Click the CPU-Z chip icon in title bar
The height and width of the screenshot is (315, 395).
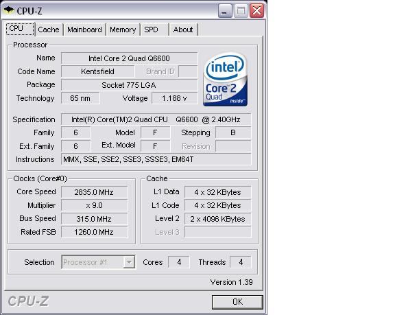(x=9, y=10)
